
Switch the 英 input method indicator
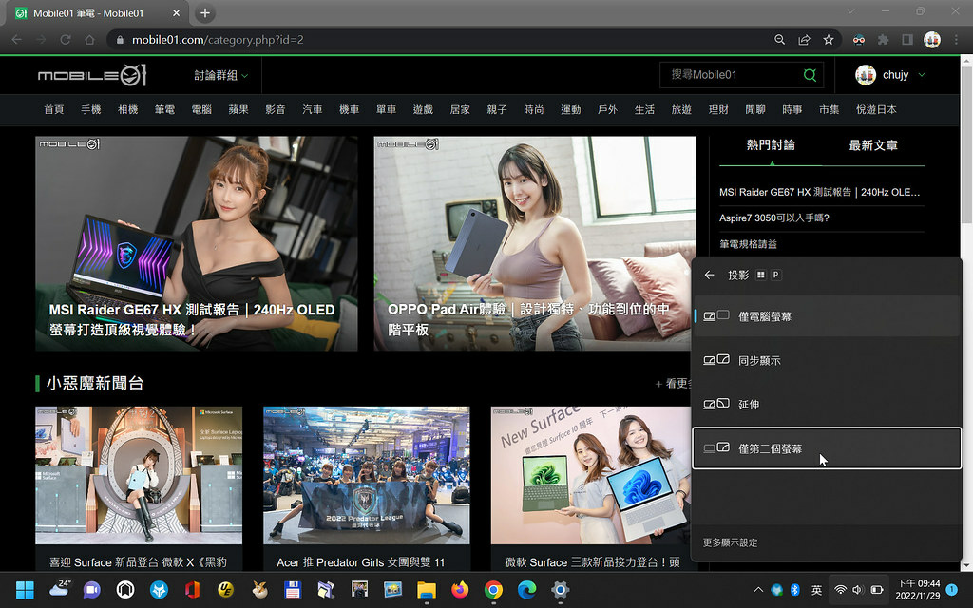pos(816,589)
